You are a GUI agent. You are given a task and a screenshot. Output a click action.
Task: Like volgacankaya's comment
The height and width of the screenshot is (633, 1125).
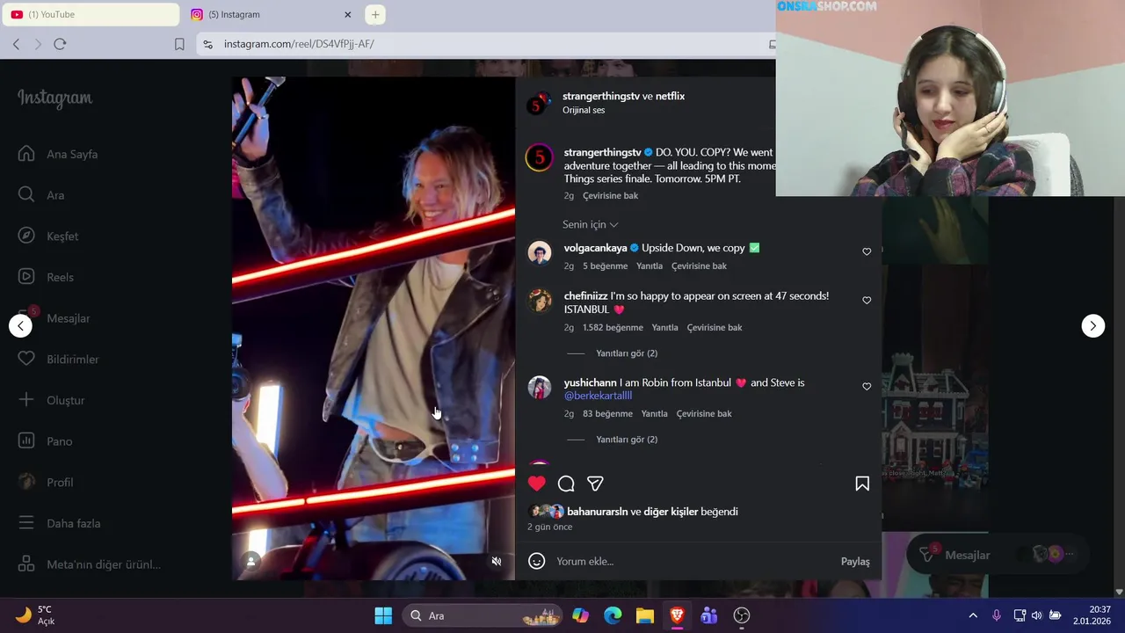(867, 251)
